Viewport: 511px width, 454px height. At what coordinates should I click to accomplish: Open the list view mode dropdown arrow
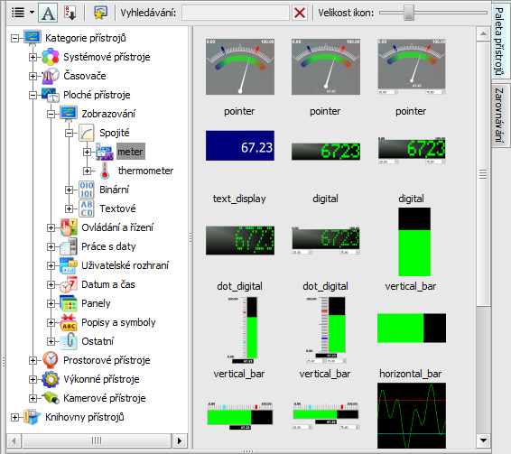point(32,13)
